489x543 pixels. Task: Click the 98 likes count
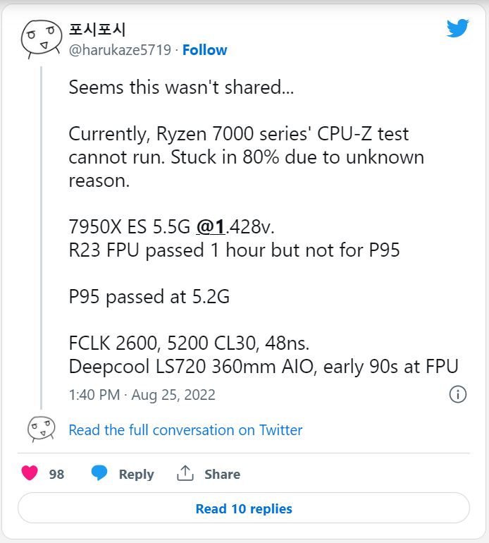click(x=56, y=475)
